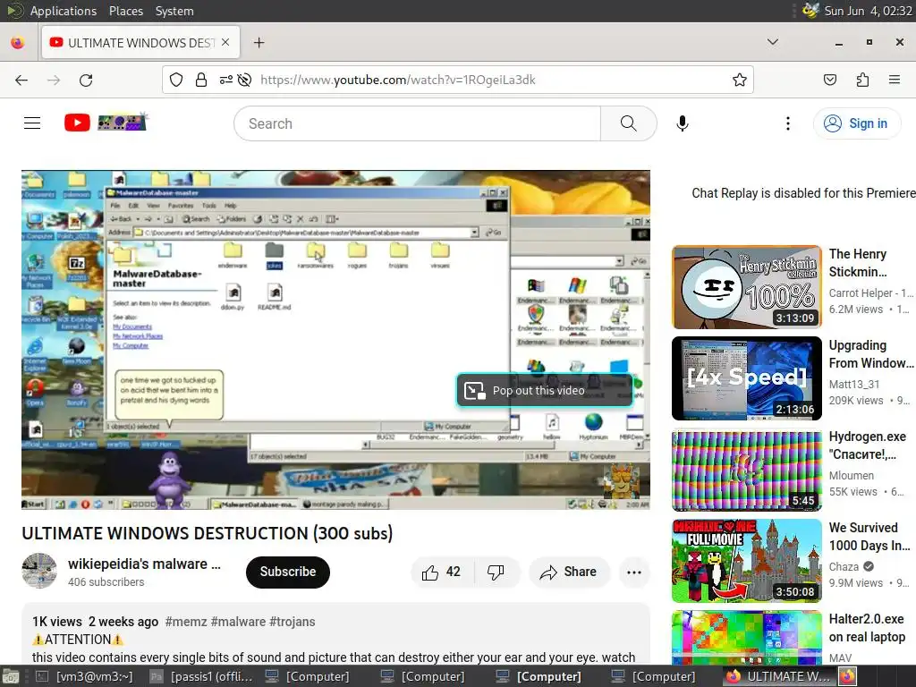This screenshot has width=916, height=687.
Task: Switch to the passis1 taskbar window
Action: tap(201, 676)
